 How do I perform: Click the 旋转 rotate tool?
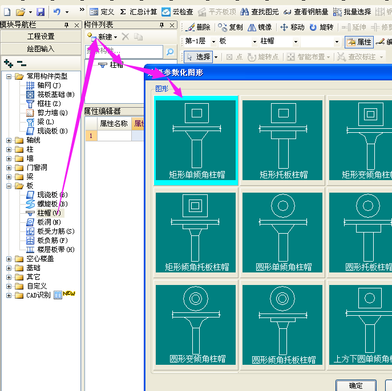point(321,27)
